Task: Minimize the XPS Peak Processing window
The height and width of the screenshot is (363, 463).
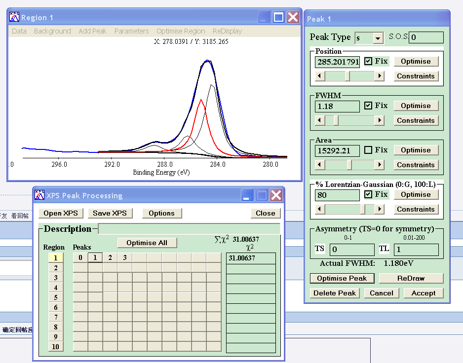Action: point(247,195)
